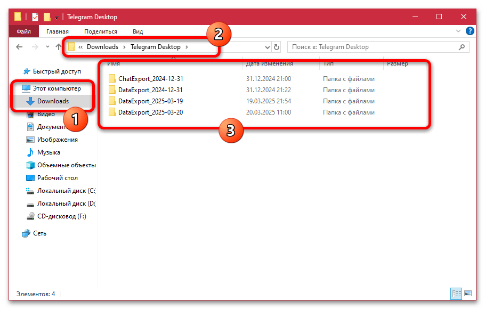Screen dimensions: 485x309
Task: Click the Рабочий стол desktop icon
Action: pyautogui.click(x=30, y=178)
